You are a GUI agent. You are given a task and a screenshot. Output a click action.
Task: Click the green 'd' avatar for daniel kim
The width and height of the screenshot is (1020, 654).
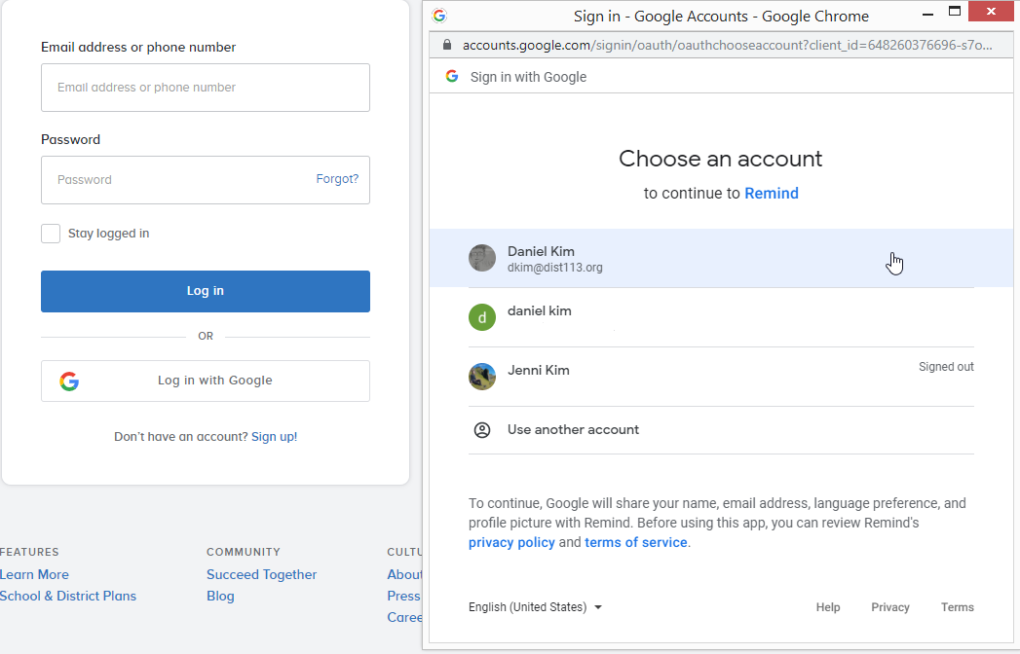pos(482,317)
